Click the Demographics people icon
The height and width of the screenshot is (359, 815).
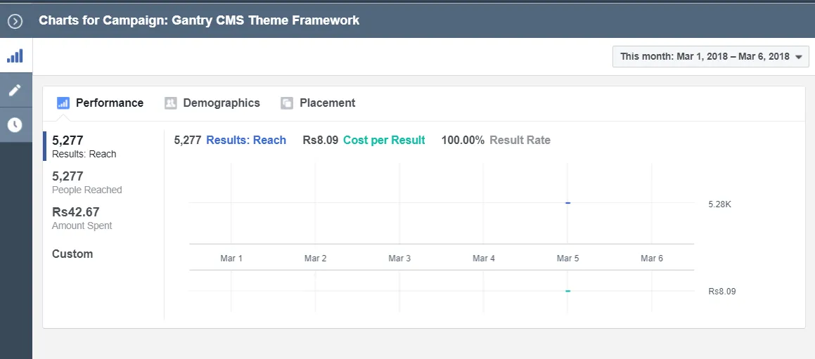click(x=170, y=103)
